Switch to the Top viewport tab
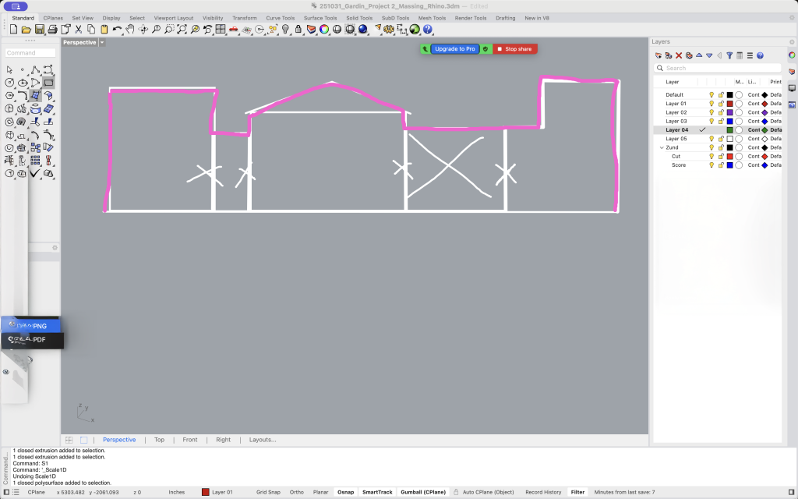 159,440
